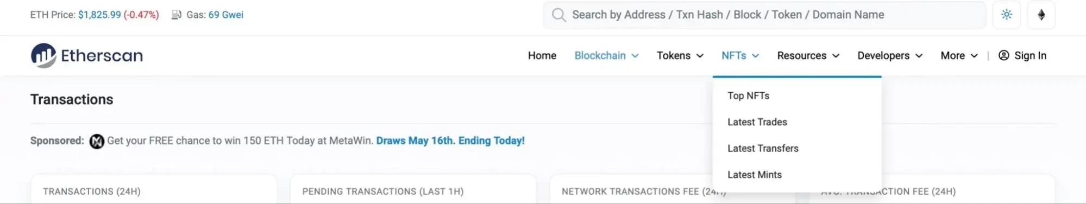This screenshot has width=1086, height=204.
Task: Open the Developers dropdown menu
Action: tap(889, 55)
